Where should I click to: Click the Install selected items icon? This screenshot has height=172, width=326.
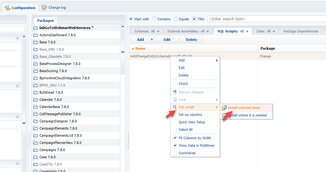point(224,108)
